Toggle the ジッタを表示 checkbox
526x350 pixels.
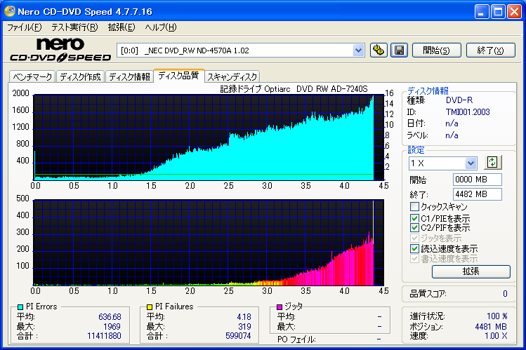pyautogui.click(x=414, y=238)
